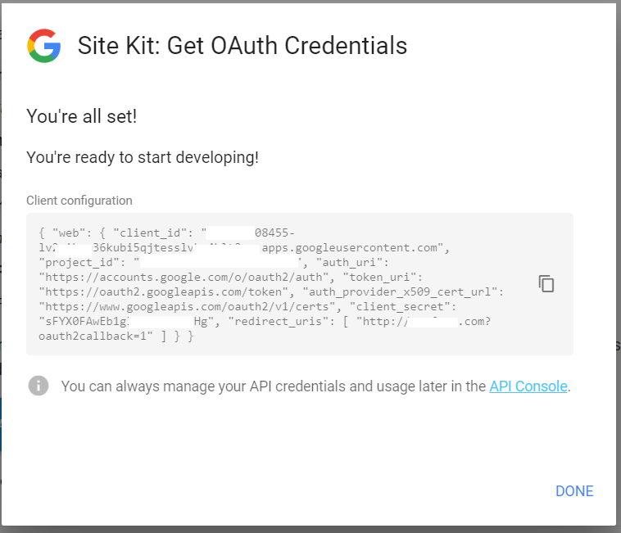
Task: Open the API Console link
Action: click(x=528, y=386)
